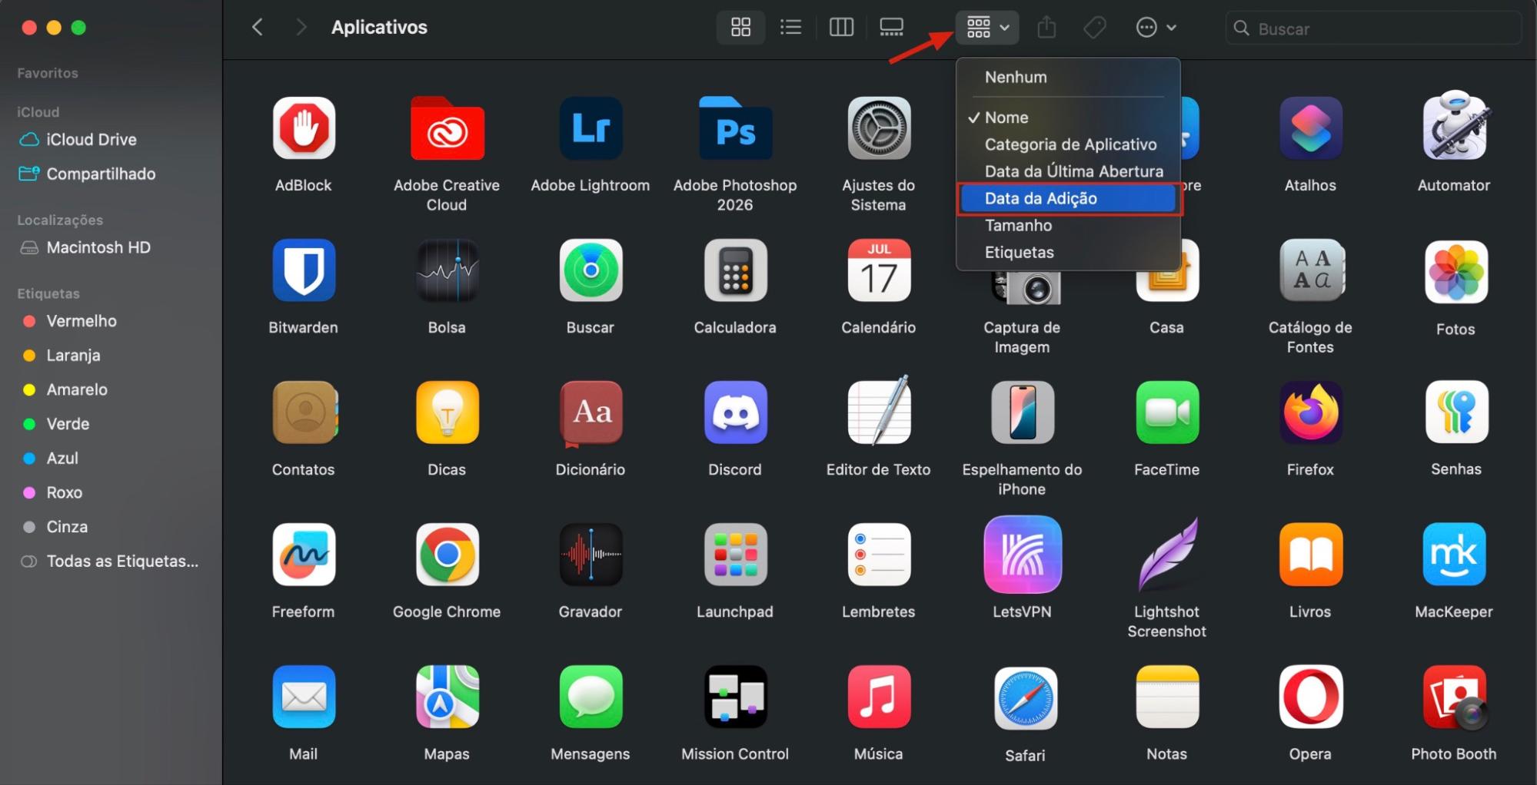The height and width of the screenshot is (785, 1537).
Task: Select the Adobe Lightroom icon
Action: coord(591,128)
